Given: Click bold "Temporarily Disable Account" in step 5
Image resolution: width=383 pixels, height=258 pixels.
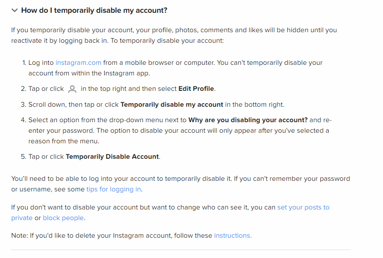Looking at the screenshot, I should click(113, 157).
